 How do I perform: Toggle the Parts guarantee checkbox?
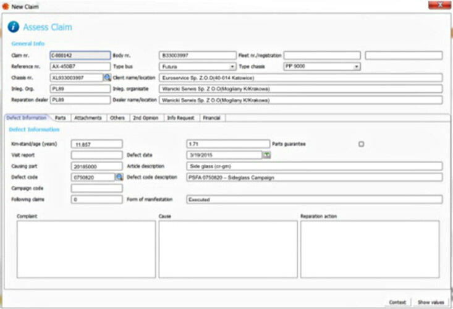click(x=362, y=144)
